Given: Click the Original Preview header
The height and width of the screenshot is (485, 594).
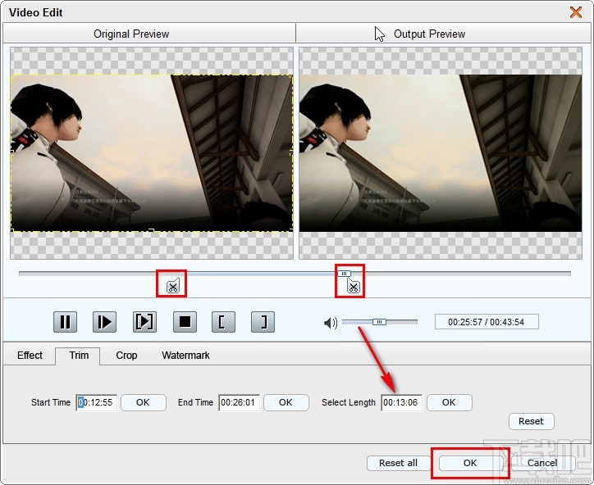Looking at the screenshot, I should click(149, 34).
